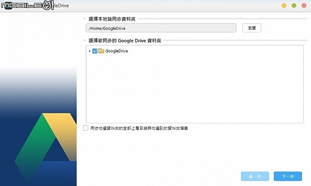Click the leDrive window title text
Screen dimensions: 311x186
(x=61, y=6)
